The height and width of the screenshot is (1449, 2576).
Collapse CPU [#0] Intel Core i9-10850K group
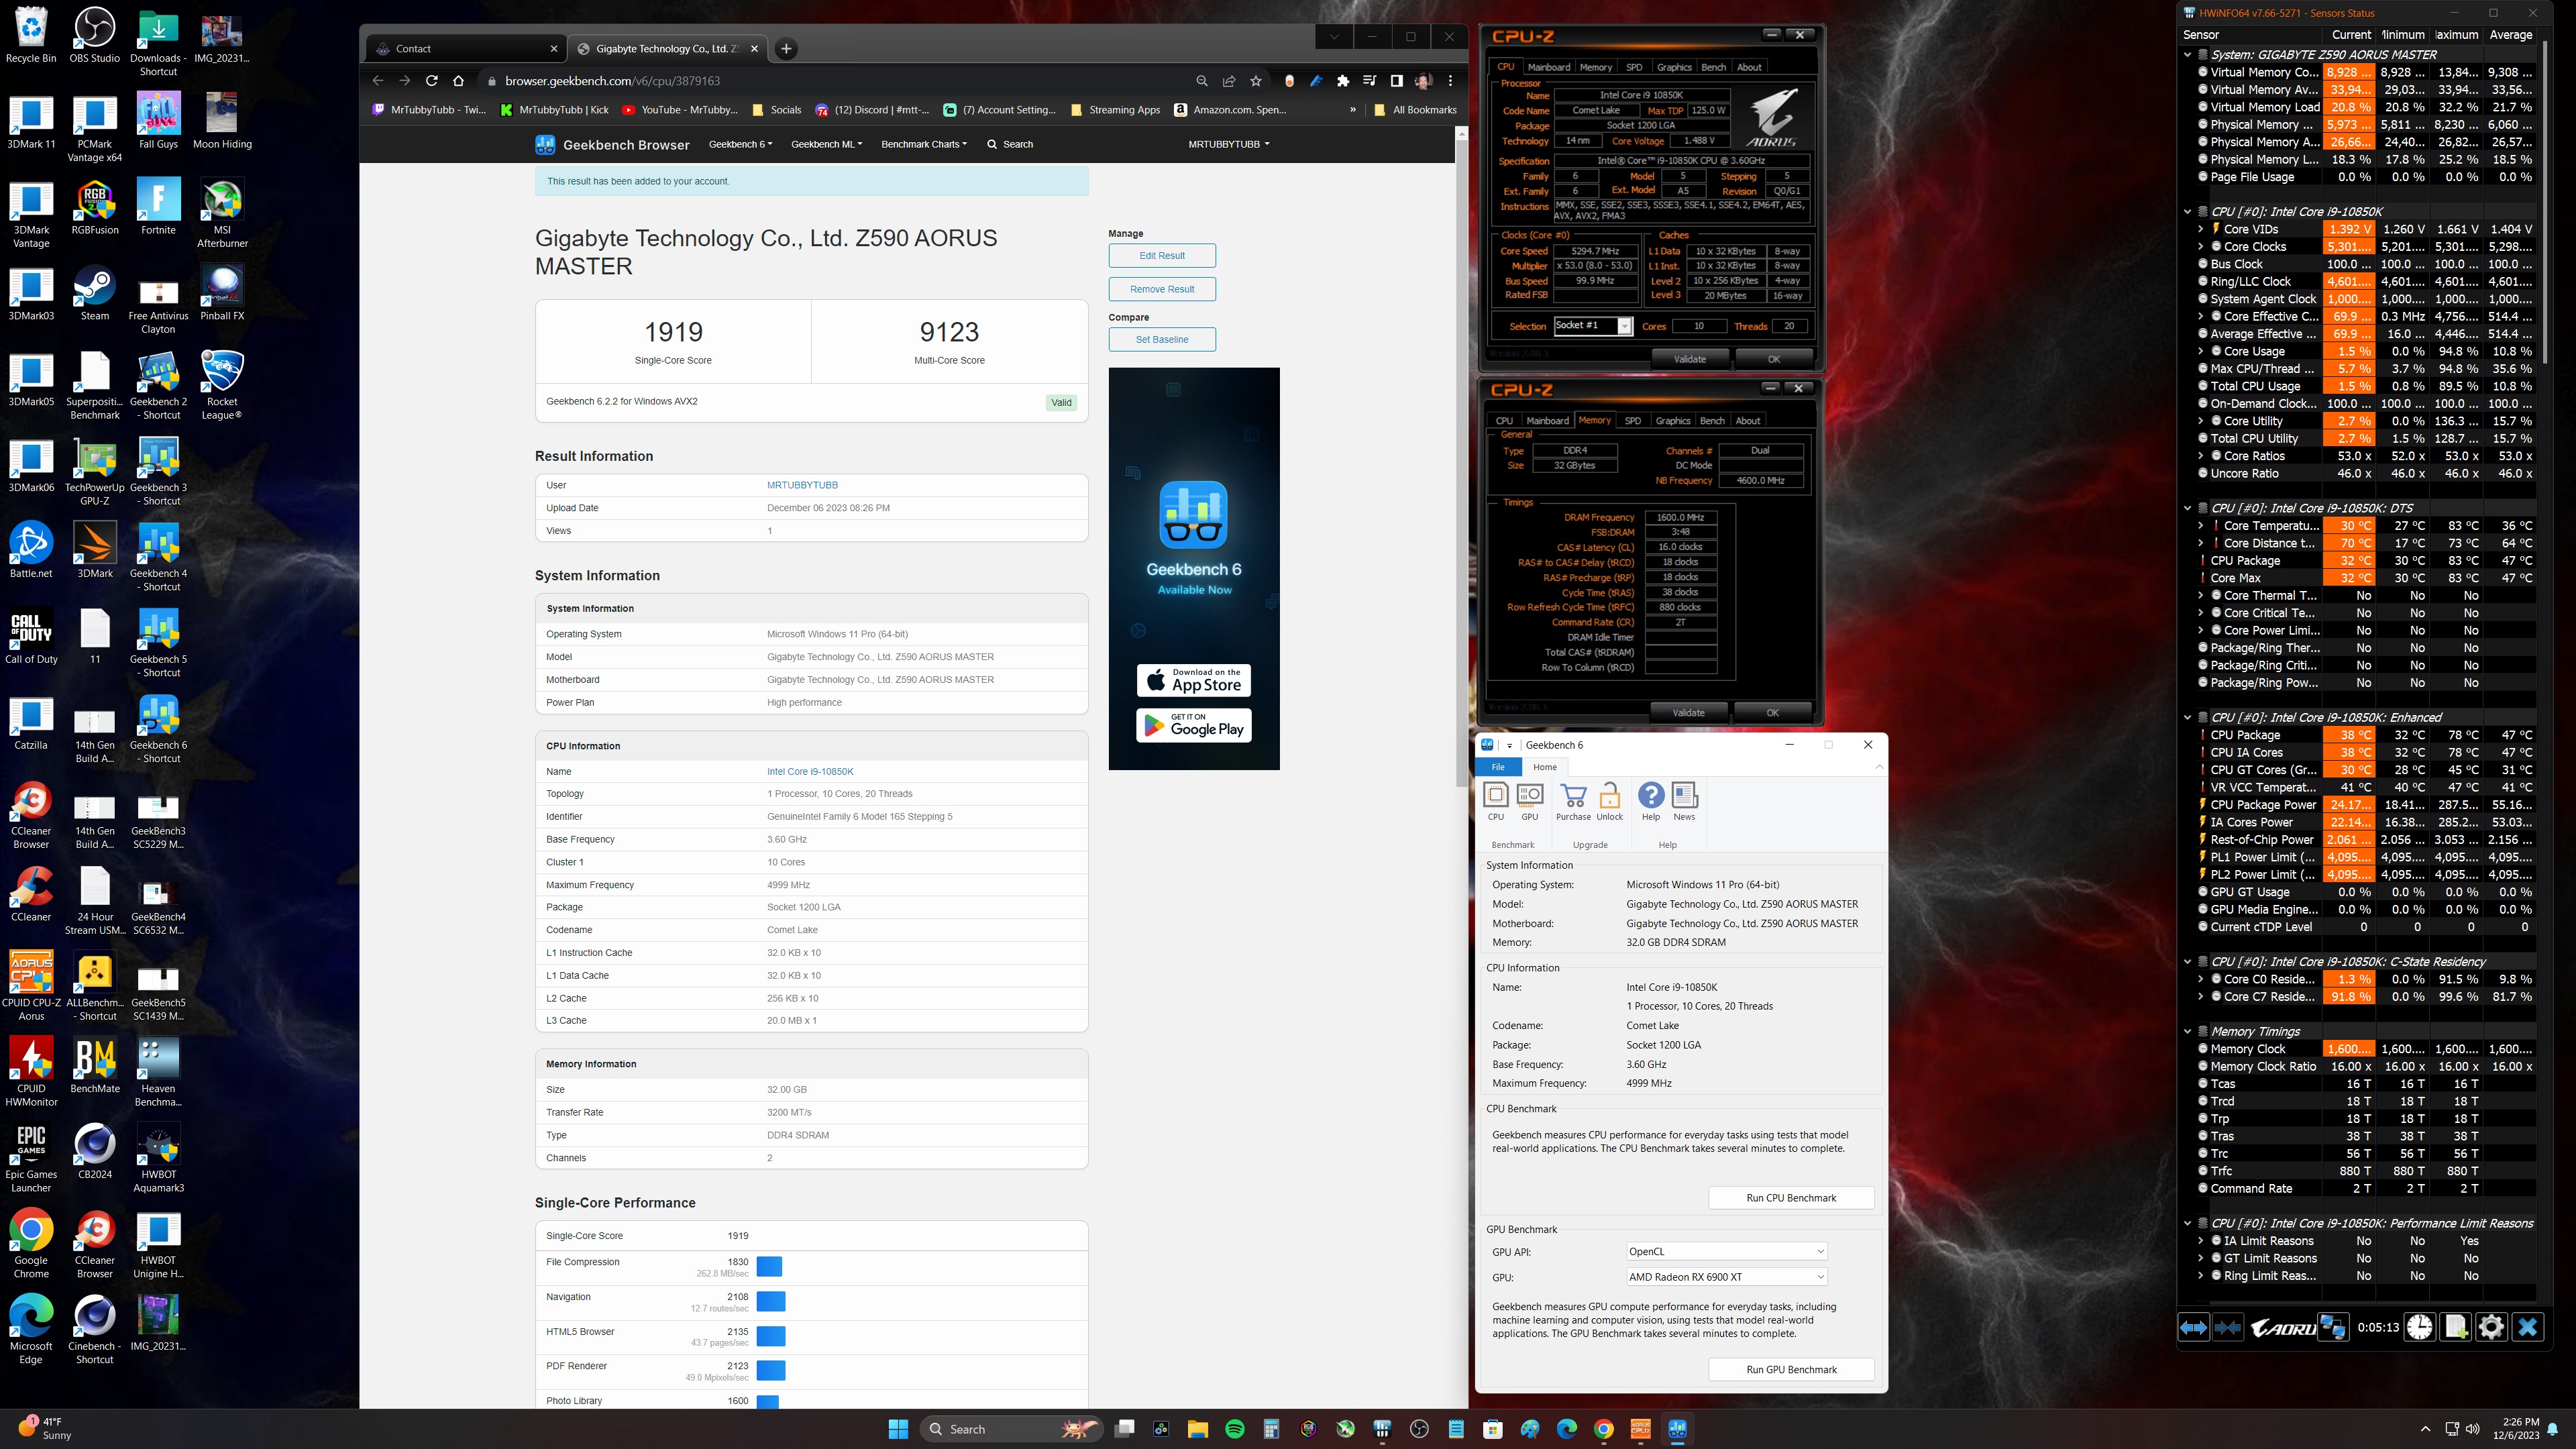click(2188, 212)
